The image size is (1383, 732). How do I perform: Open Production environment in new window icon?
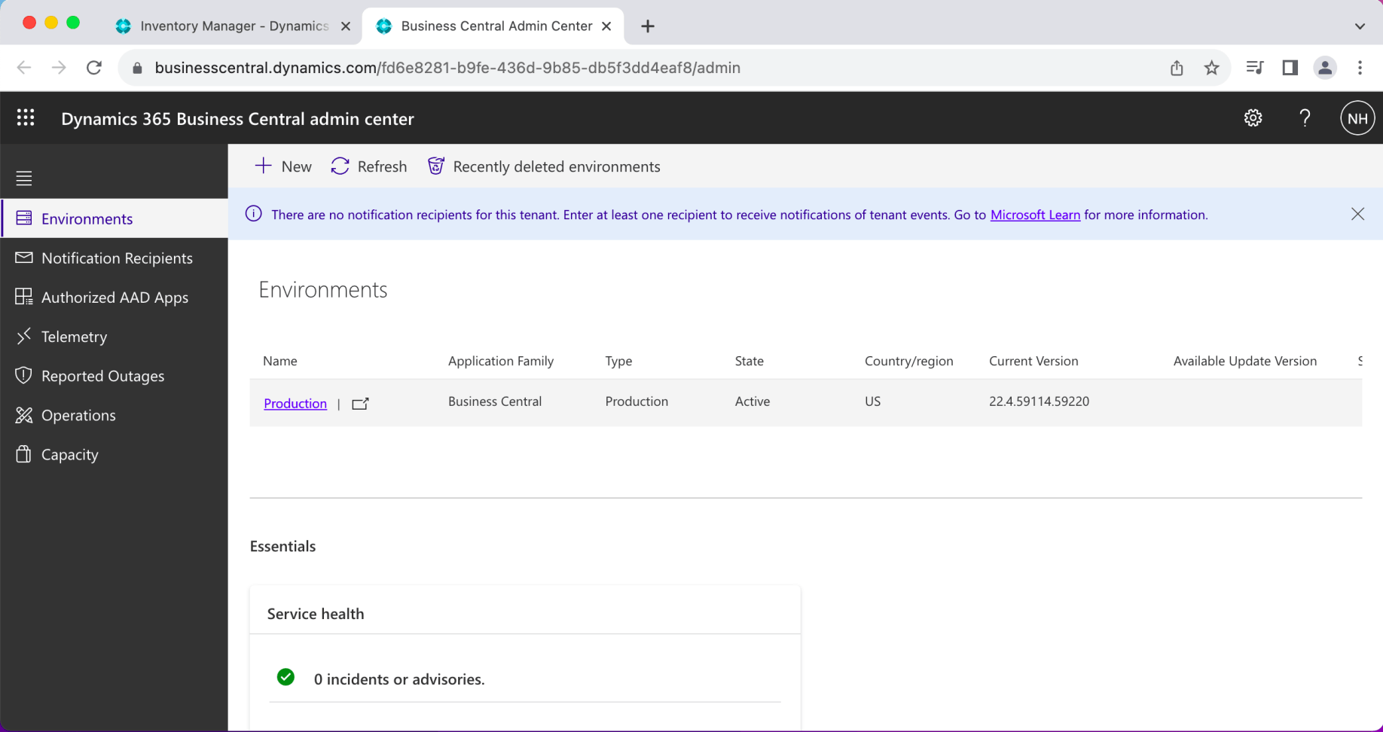point(360,404)
